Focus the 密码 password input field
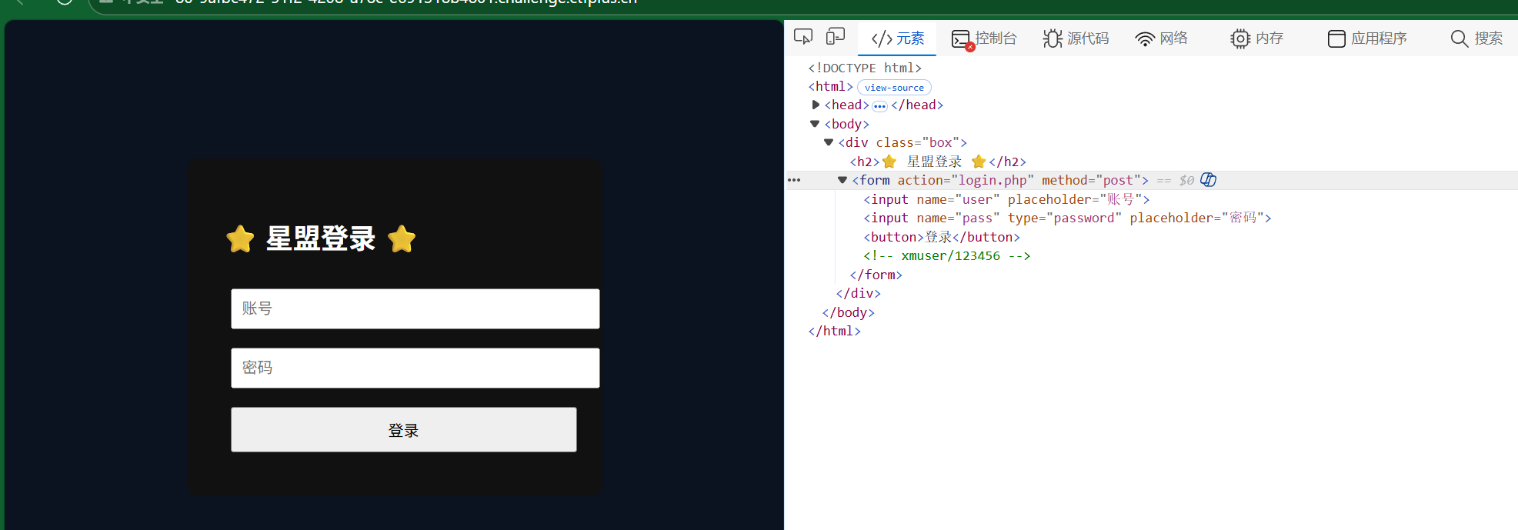The width and height of the screenshot is (1518, 530). [415, 368]
